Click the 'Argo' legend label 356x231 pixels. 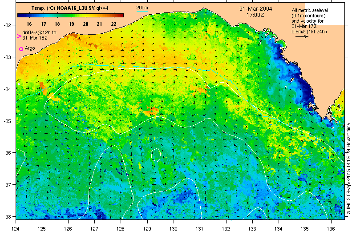click(x=30, y=48)
